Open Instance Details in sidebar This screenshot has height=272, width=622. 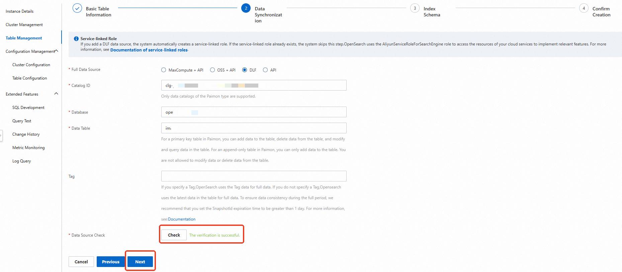tap(19, 11)
